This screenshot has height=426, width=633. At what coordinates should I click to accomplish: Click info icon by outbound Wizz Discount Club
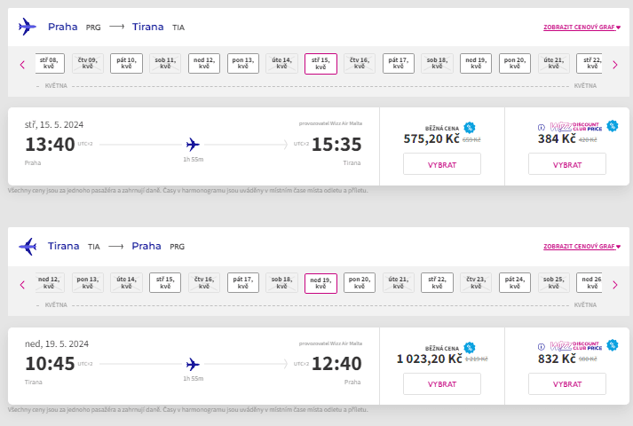(542, 128)
